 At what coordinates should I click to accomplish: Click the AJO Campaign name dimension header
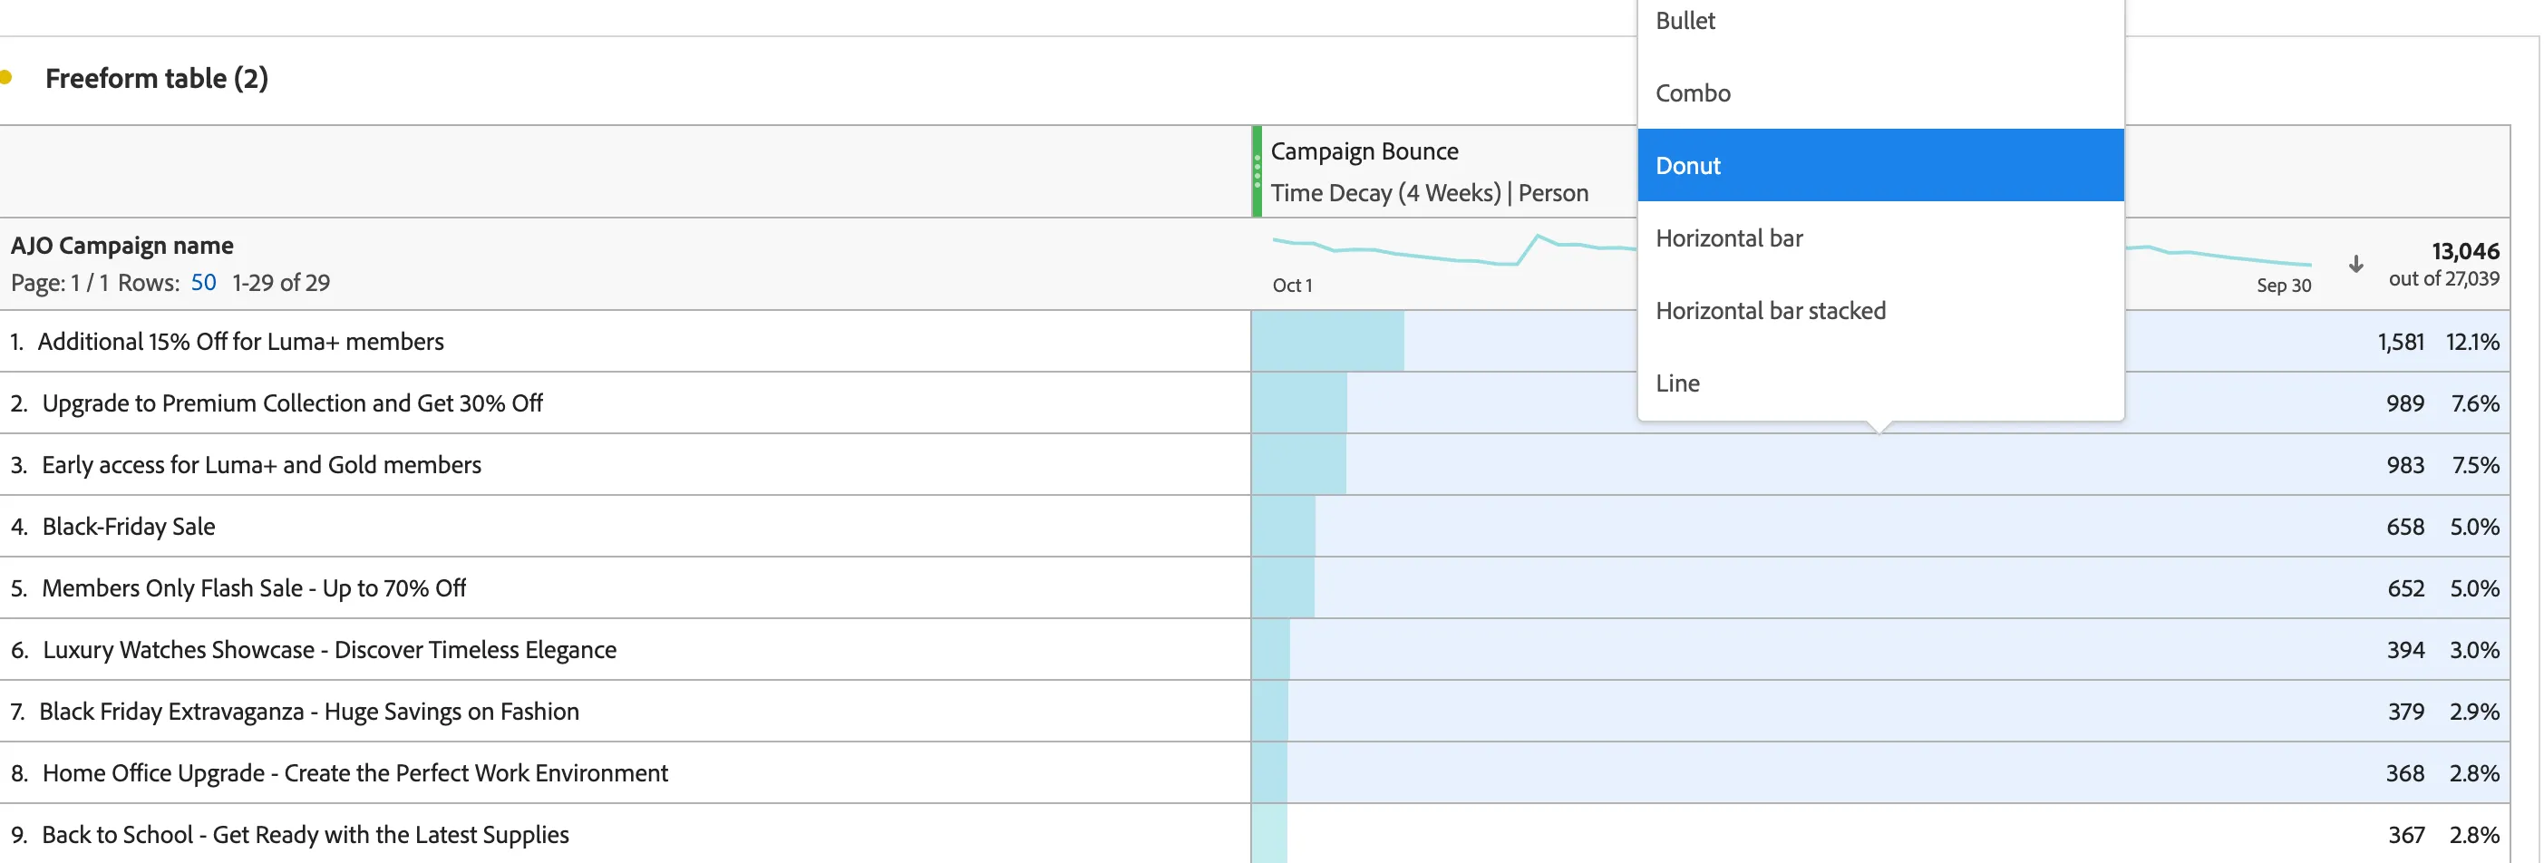click(x=122, y=245)
